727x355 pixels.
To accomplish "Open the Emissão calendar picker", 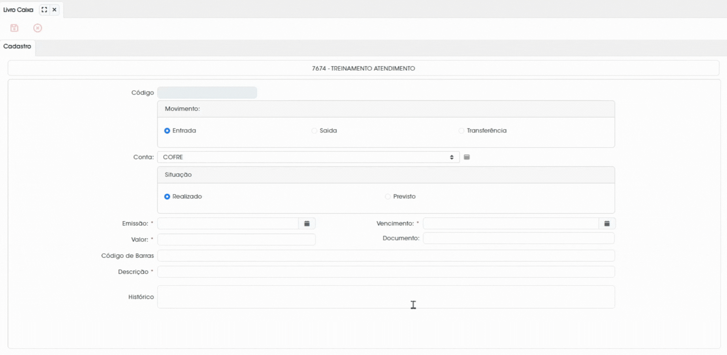I will click(307, 223).
